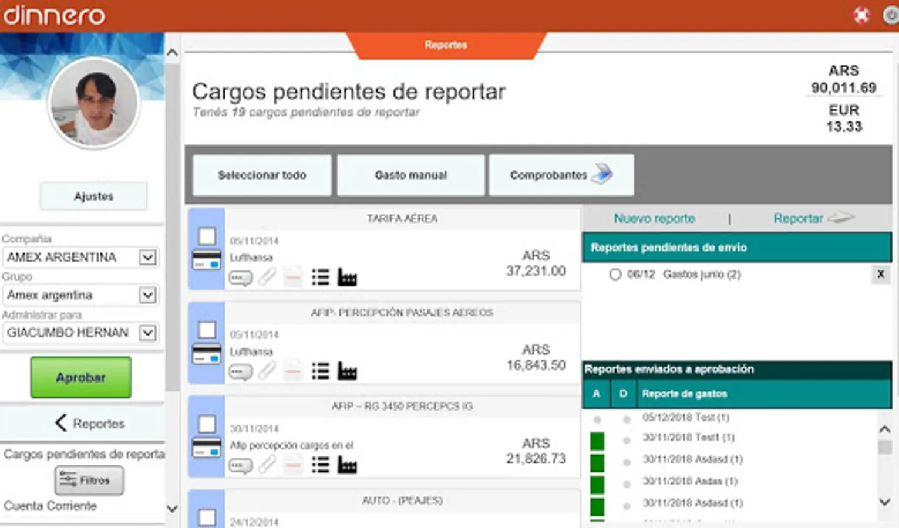This screenshot has width=899, height=528.
Task: Click receipt document icon on Tarifa Aérea charge
Action: tap(293, 276)
